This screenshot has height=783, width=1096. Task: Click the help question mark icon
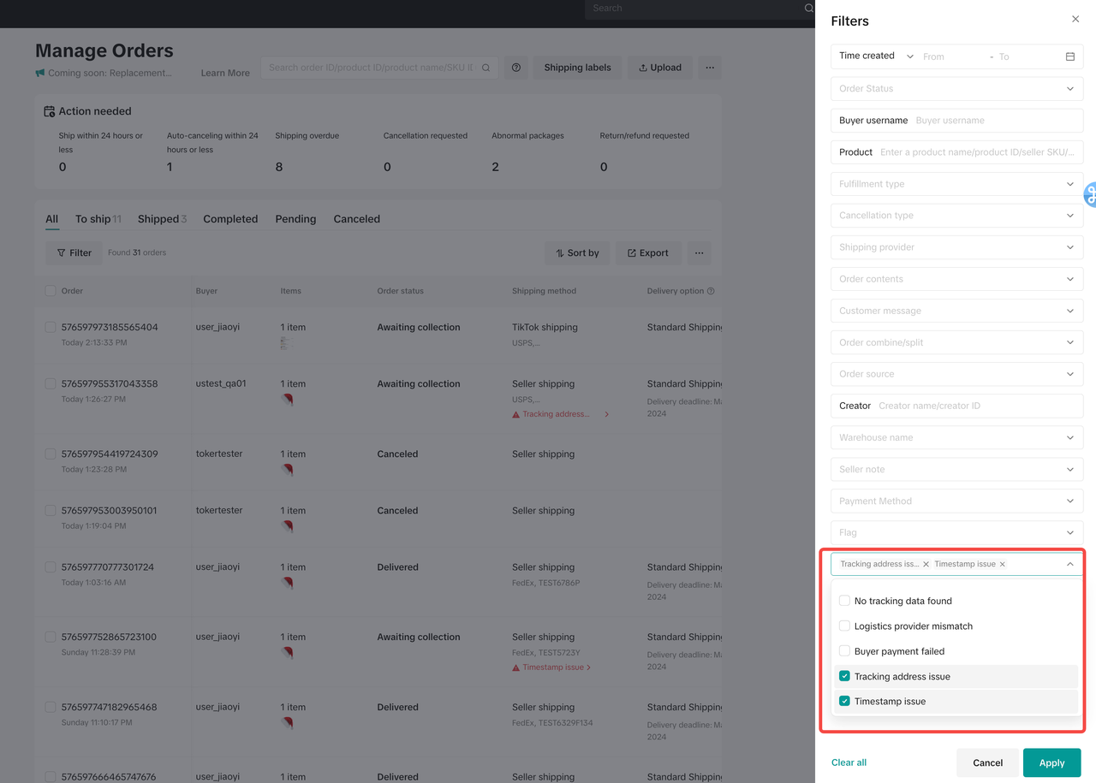(x=516, y=68)
